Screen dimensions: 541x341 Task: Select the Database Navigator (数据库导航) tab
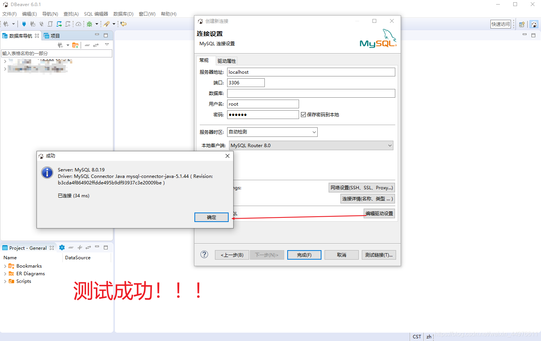pyautogui.click(x=21, y=36)
